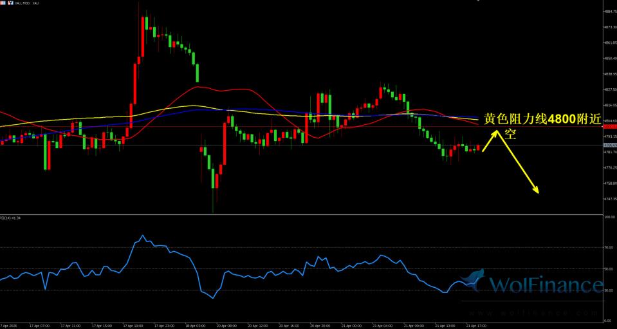The image size is (617, 329).
Task: Click the chart icon beside the XAU symbol
Action: coord(11,3)
